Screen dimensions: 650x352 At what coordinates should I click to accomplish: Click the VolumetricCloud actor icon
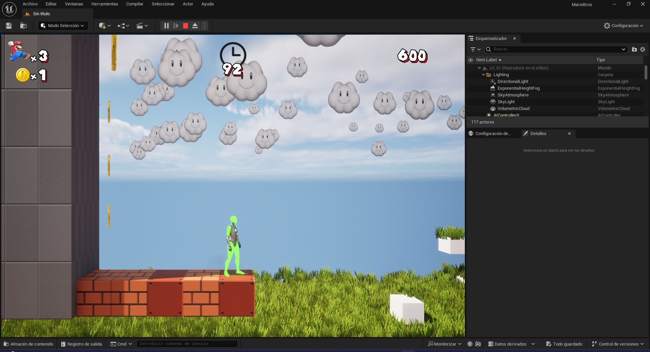(x=493, y=109)
